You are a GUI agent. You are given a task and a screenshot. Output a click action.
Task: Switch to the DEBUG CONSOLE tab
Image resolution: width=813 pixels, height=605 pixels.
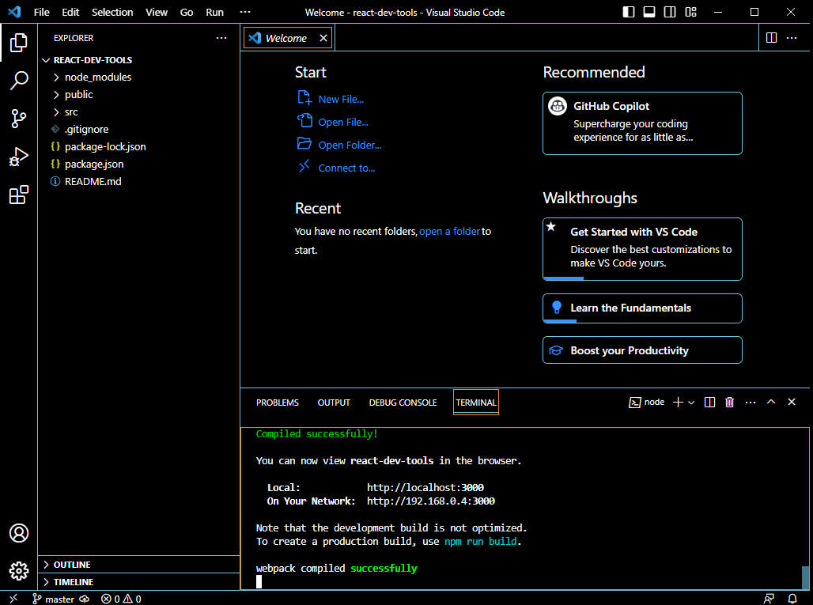coord(403,403)
